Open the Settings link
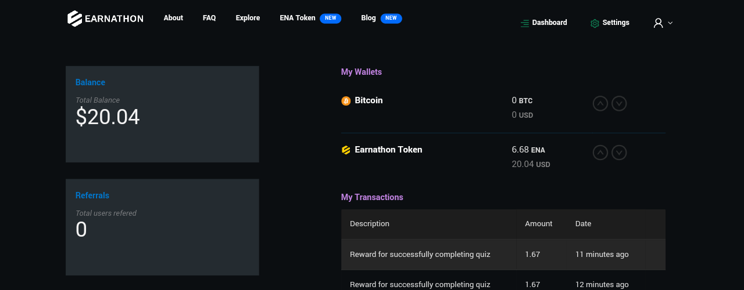Viewport: 744px width, 290px height. point(616,23)
